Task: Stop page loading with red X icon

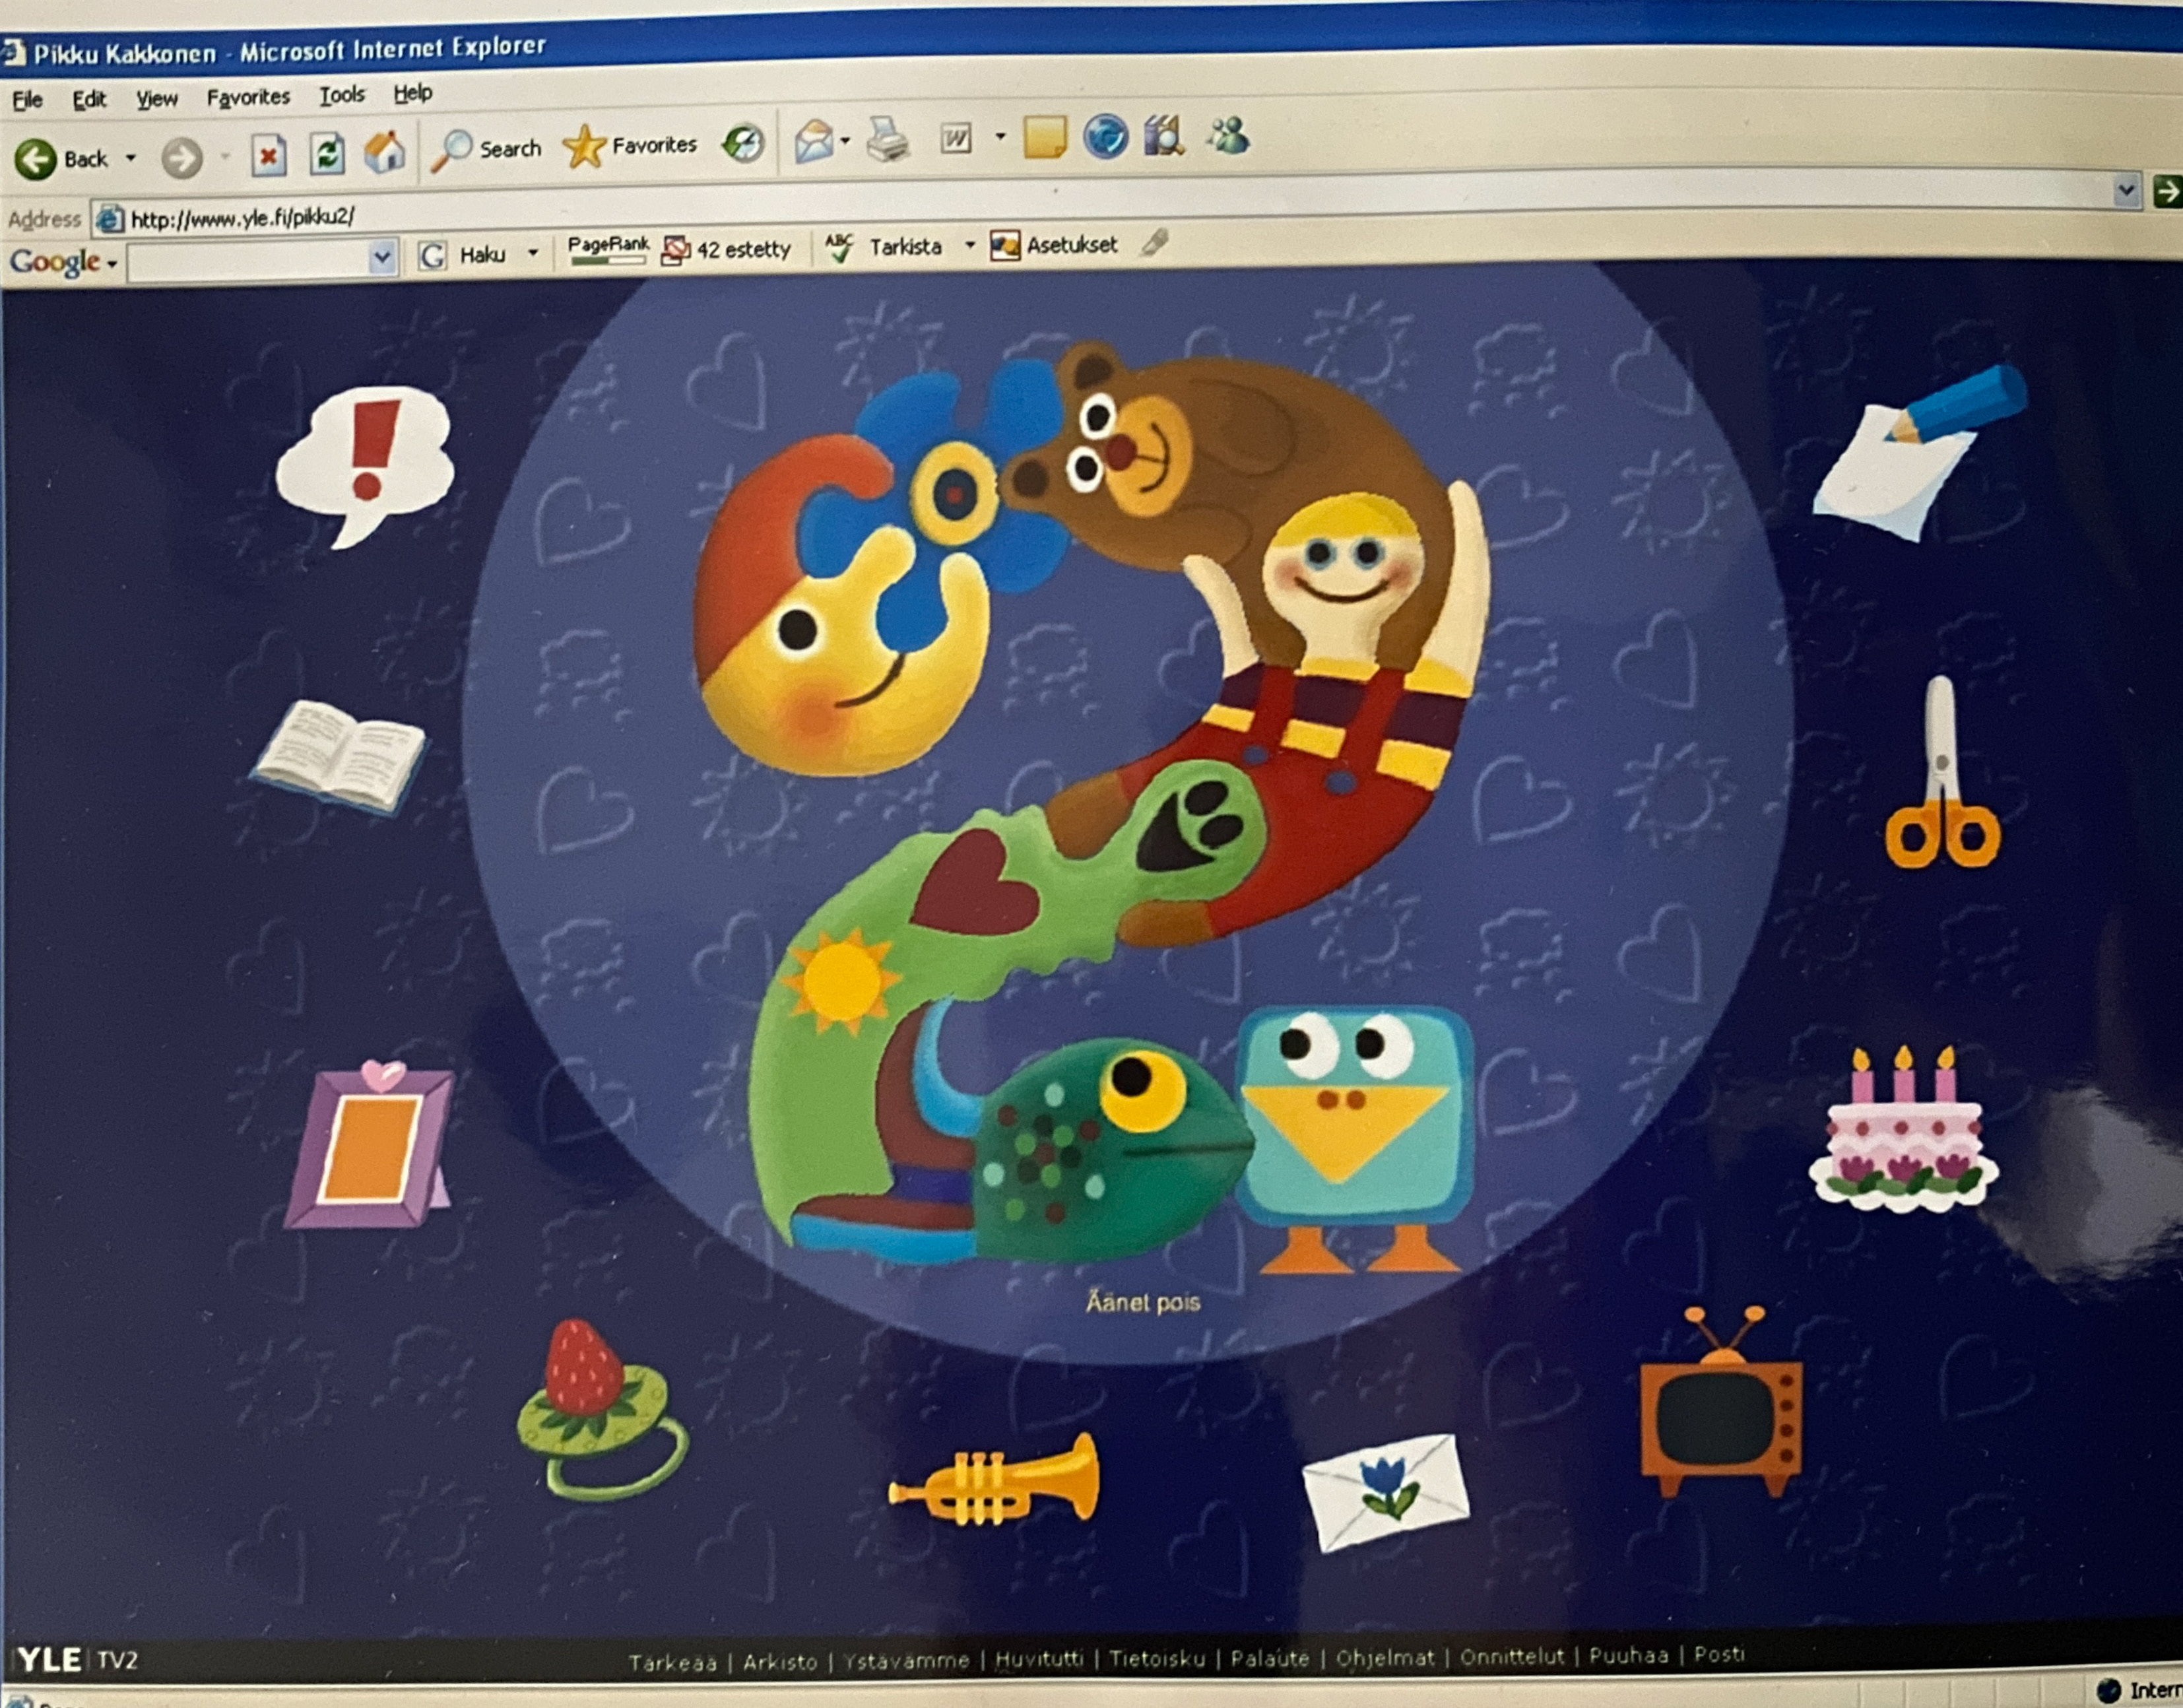Action: [x=268, y=156]
